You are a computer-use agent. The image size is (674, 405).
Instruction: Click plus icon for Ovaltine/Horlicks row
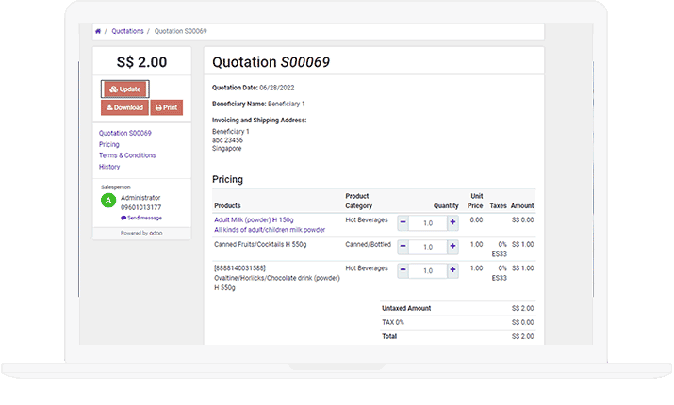click(x=452, y=271)
